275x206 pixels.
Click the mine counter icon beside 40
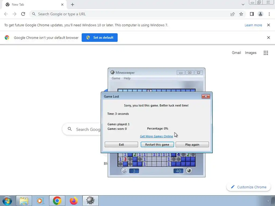tap(189, 170)
